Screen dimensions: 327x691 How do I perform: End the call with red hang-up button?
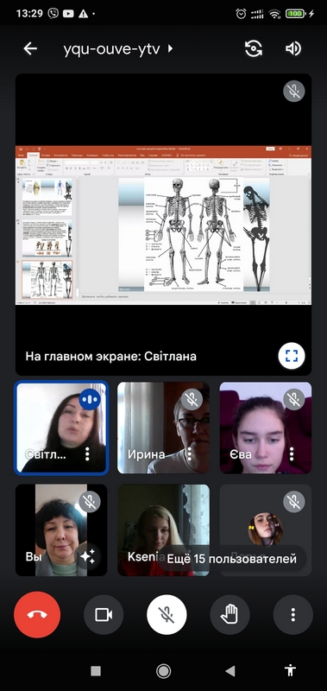coord(37,614)
